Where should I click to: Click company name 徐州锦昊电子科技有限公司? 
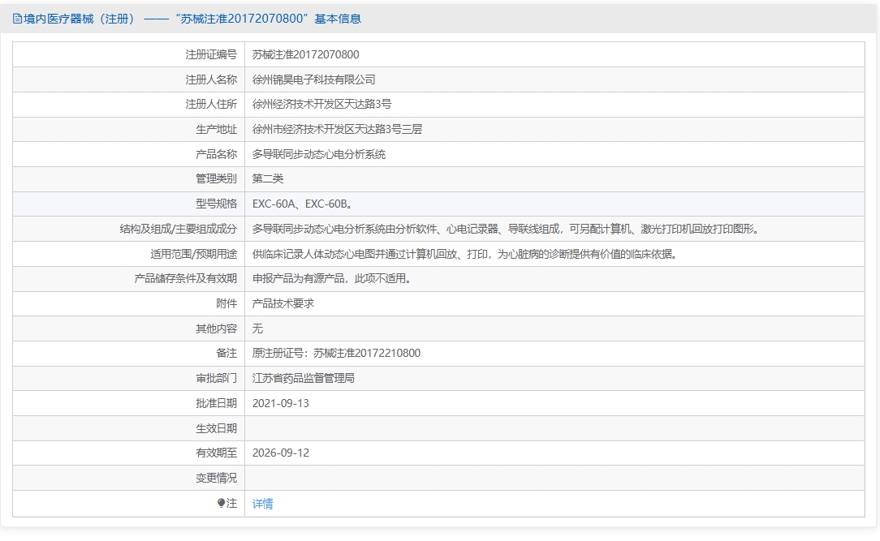tap(313, 79)
